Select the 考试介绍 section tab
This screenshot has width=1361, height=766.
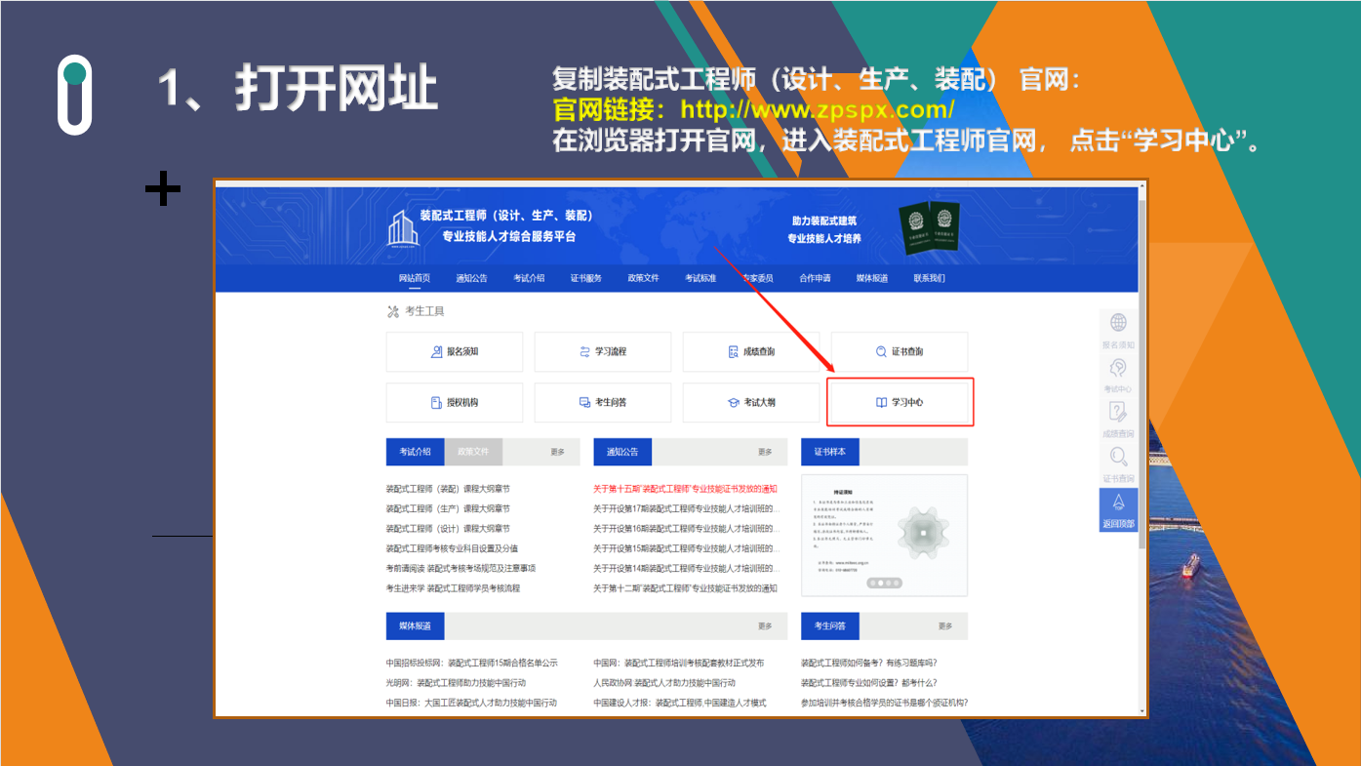(415, 452)
